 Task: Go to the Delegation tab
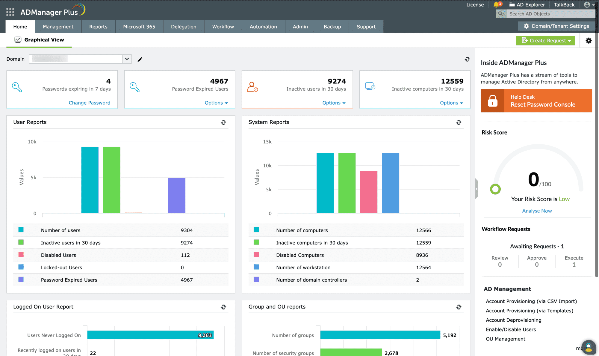click(x=184, y=27)
